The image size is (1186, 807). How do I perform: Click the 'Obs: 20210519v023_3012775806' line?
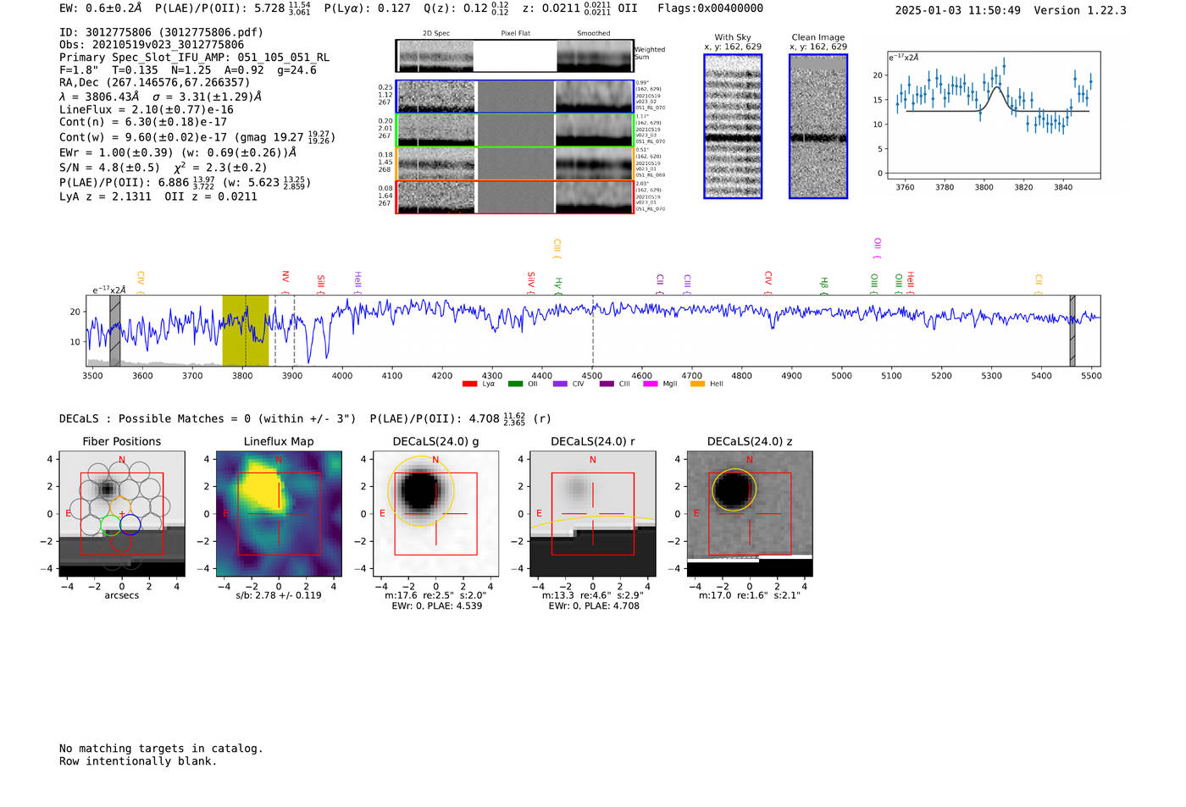(x=152, y=45)
